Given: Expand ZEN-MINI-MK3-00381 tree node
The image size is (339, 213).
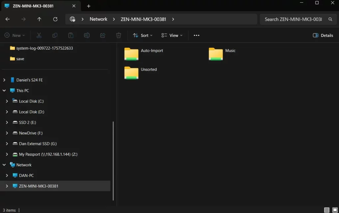Looking at the screenshot, I should click(x=7, y=186).
